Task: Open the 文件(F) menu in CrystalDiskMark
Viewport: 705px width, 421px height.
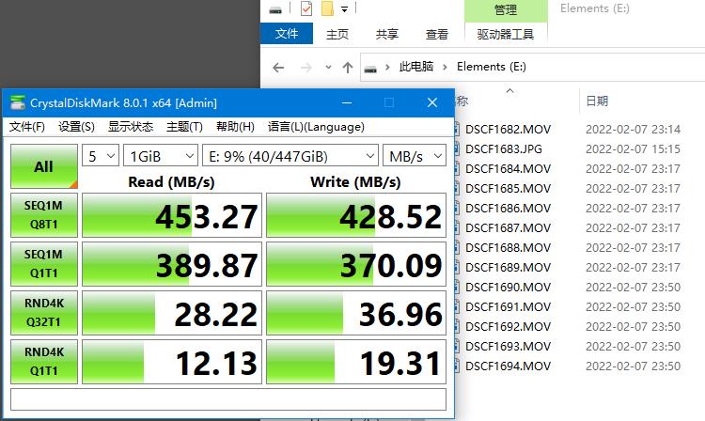Action: coord(27,127)
